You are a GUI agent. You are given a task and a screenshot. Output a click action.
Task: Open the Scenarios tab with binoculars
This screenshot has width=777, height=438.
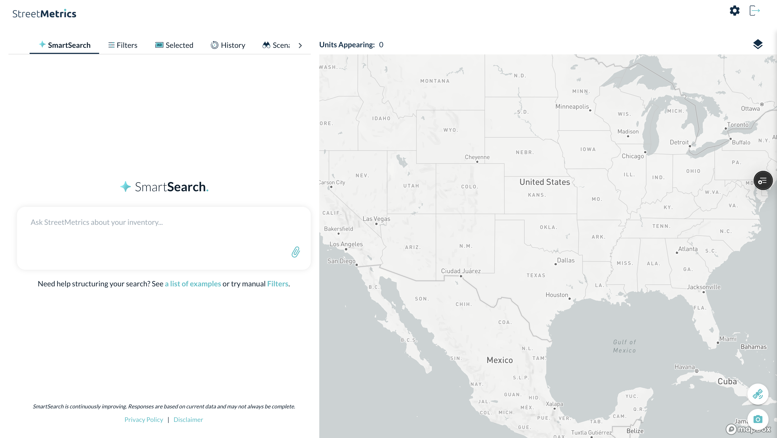tap(276, 45)
